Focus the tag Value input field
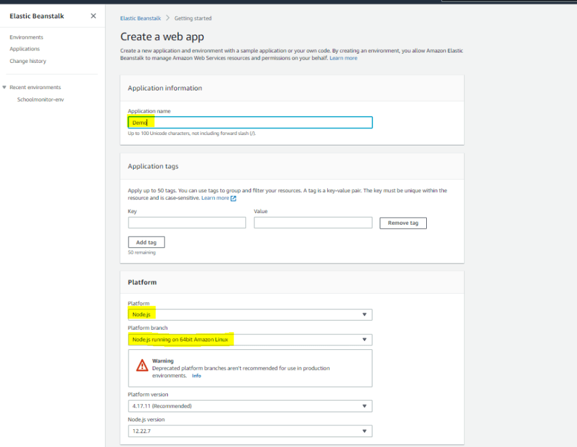The width and height of the screenshot is (577, 447). click(x=313, y=223)
